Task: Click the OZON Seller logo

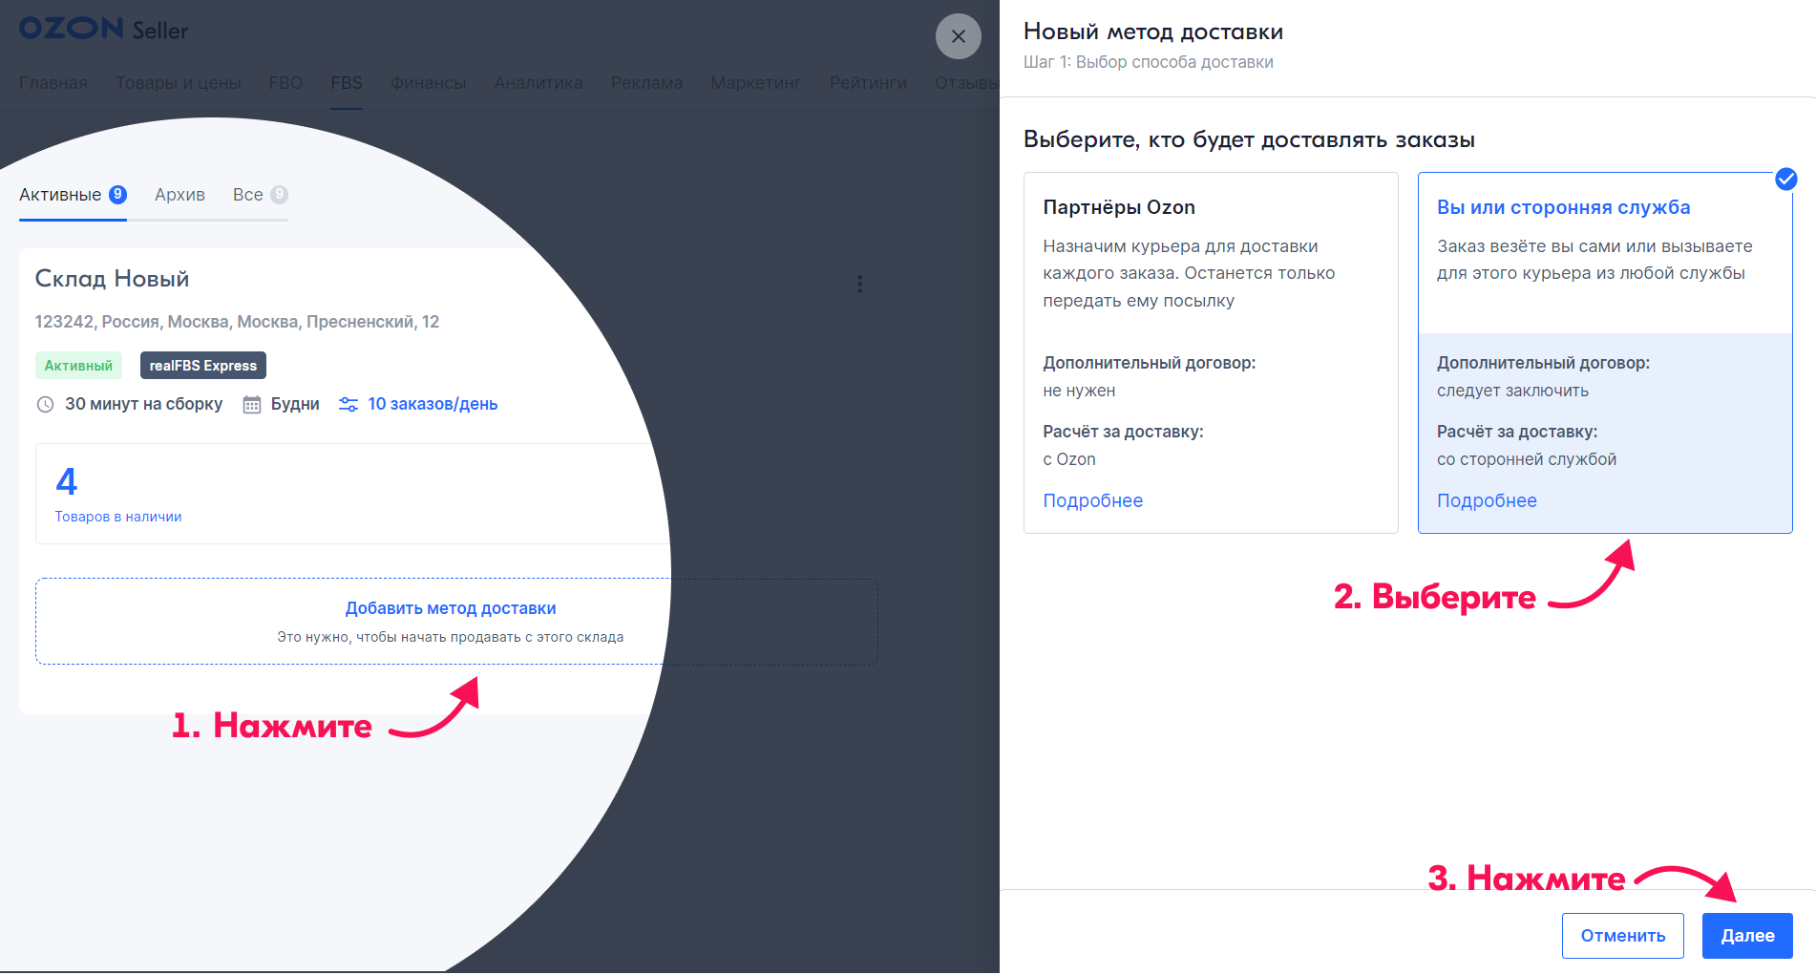Action: click(x=103, y=30)
